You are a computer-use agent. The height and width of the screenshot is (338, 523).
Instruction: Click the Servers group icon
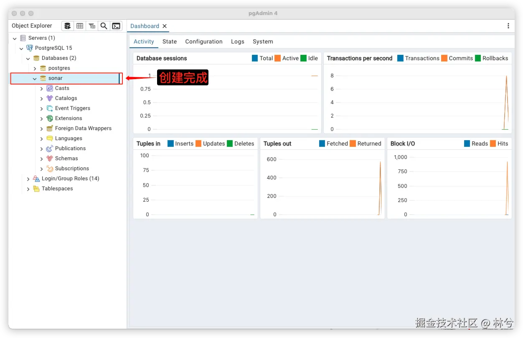click(x=23, y=38)
